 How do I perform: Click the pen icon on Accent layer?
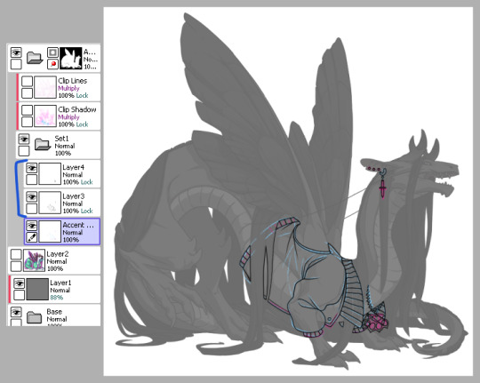(31, 237)
